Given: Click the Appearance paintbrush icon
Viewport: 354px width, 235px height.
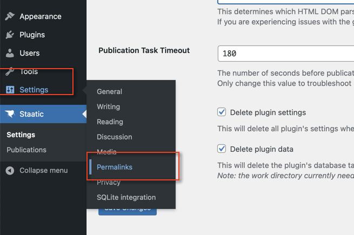Looking at the screenshot, I should 10,16.
